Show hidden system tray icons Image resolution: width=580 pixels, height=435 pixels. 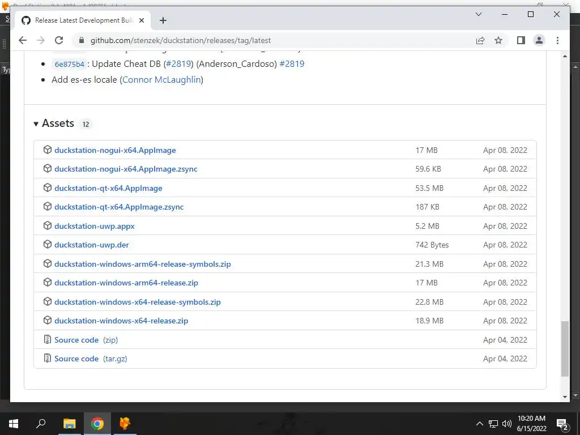point(479,424)
